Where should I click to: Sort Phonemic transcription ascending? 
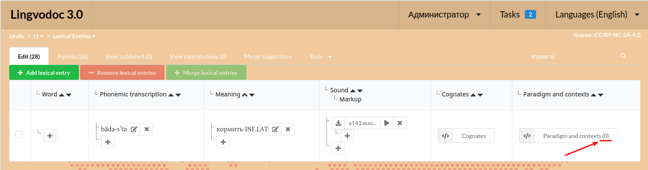click(171, 95)
